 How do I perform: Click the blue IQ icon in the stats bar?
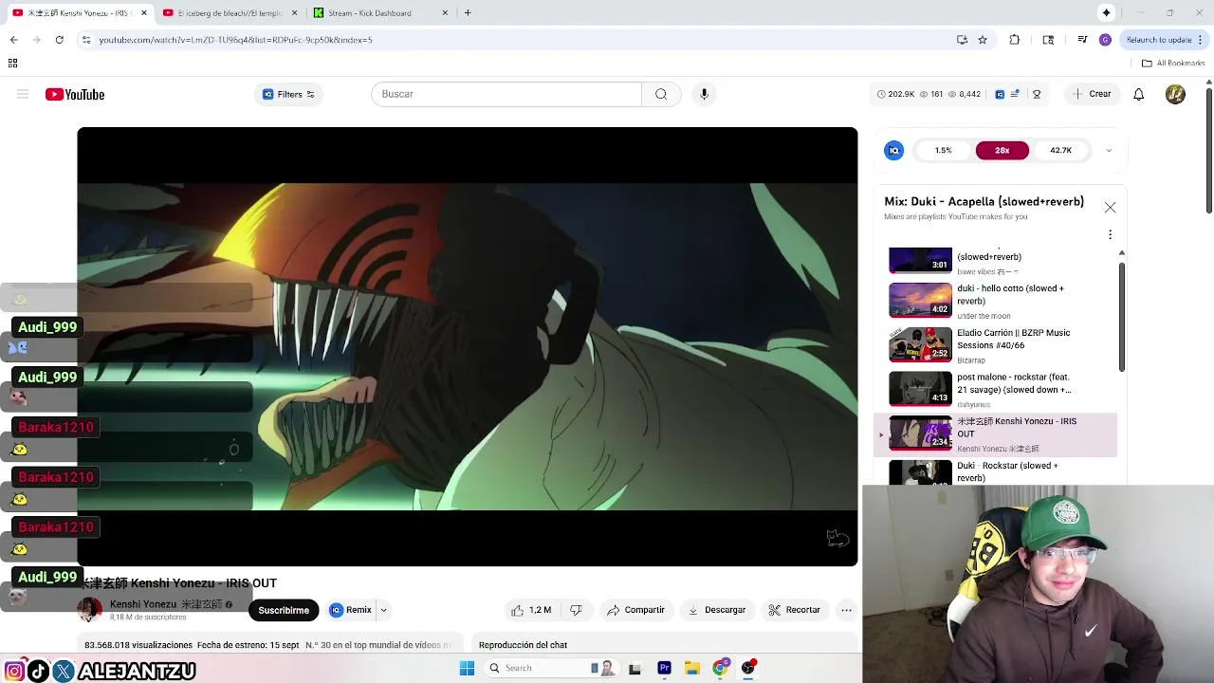click(1000, 94)
